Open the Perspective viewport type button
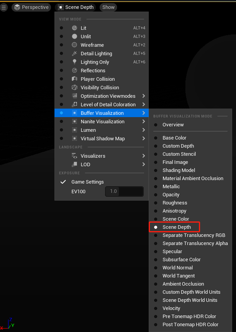Screen dimensions: 236x332 click(31, 7)
